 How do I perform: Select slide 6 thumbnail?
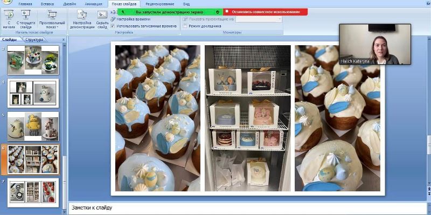[33, 160]
